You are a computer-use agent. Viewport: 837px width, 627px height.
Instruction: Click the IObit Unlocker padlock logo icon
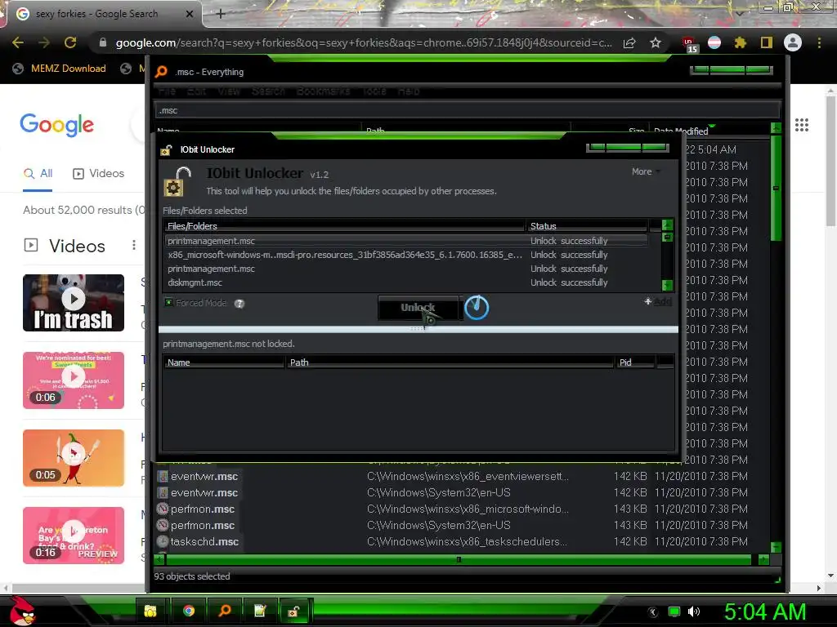(177, 181)
